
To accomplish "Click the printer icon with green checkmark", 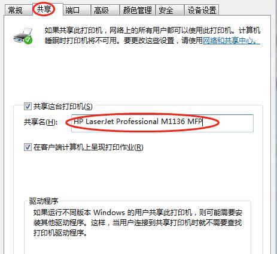I will (23, 36).
